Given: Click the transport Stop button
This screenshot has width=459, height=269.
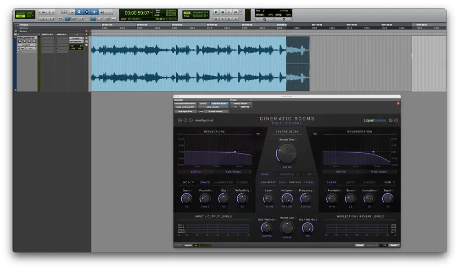Looking at the screenshot, I should click(223, 12).
